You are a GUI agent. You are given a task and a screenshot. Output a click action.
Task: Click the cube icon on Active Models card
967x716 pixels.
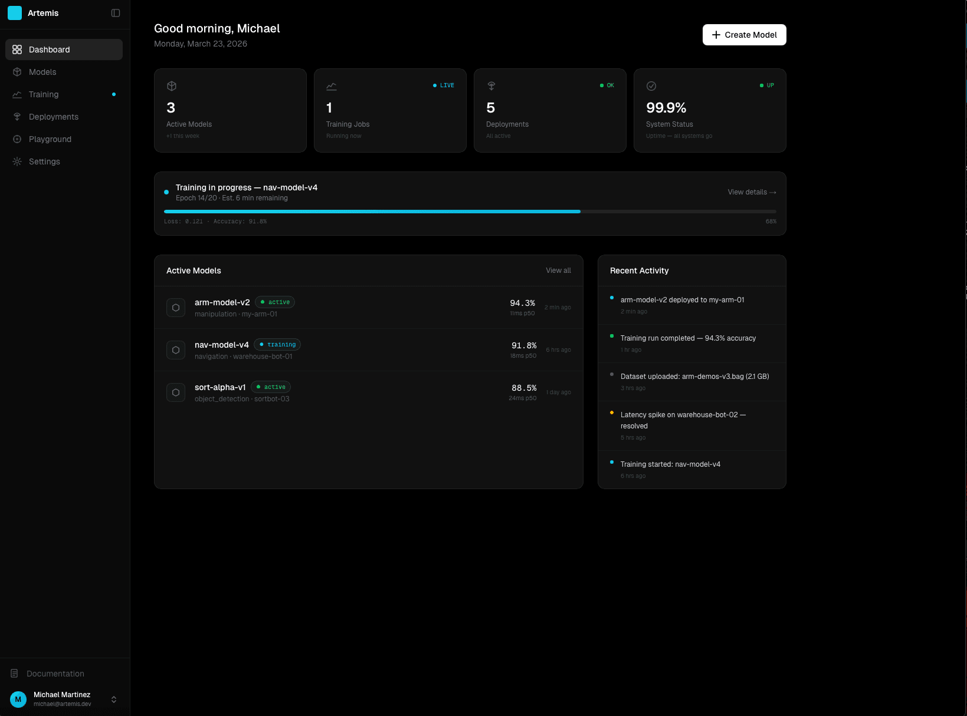click(171, 85)
